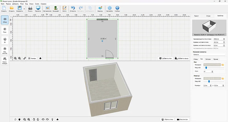The width and height of the screenshot is (228, 122).
Task: Toggle lighting with the bulb icon
Action: (x=52, y=119)
